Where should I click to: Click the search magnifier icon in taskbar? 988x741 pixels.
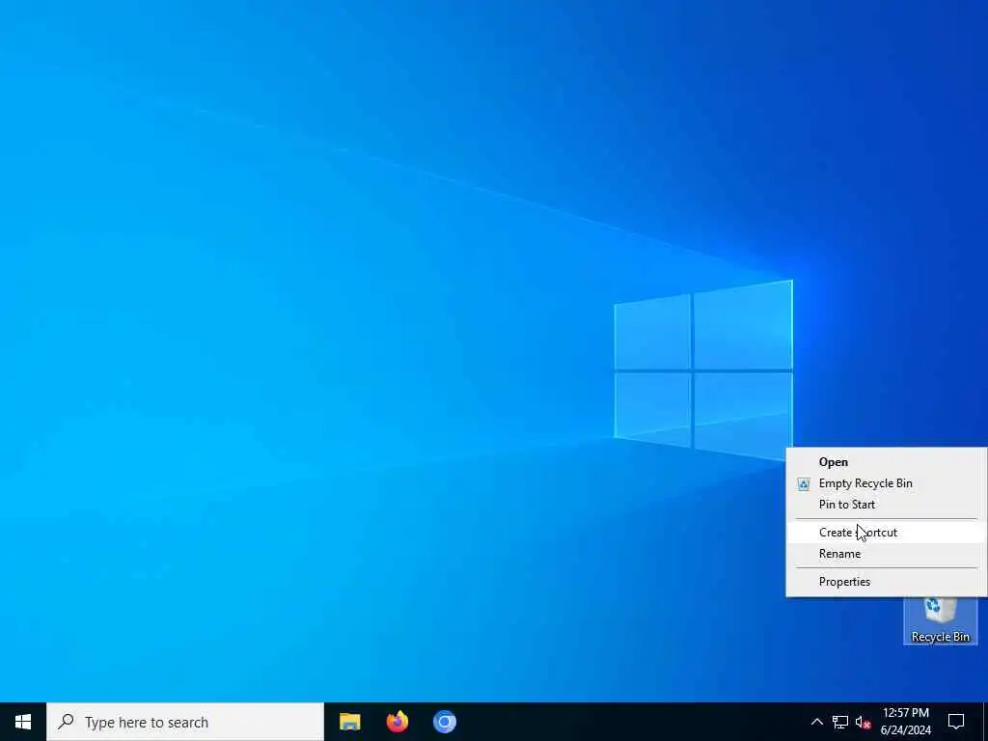point(66,722)
